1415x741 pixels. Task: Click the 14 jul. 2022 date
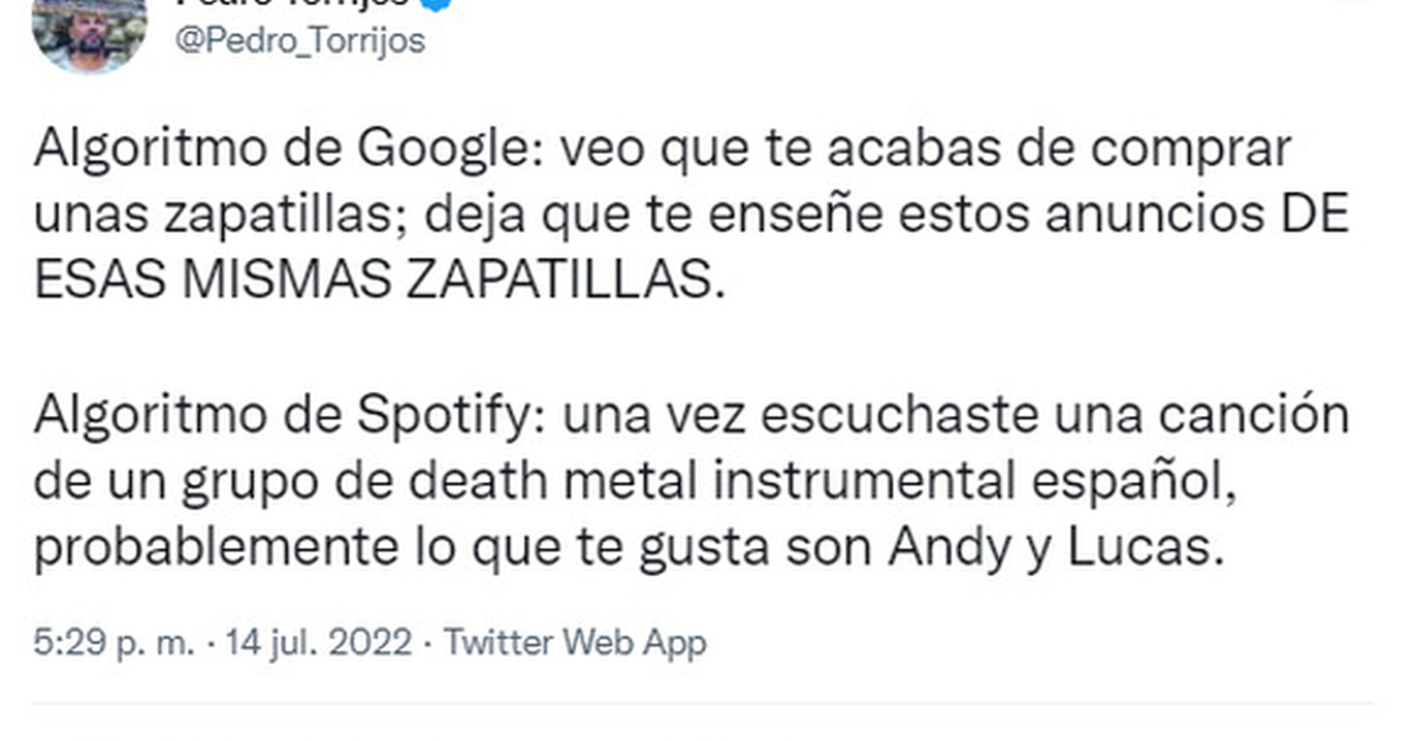319,642
